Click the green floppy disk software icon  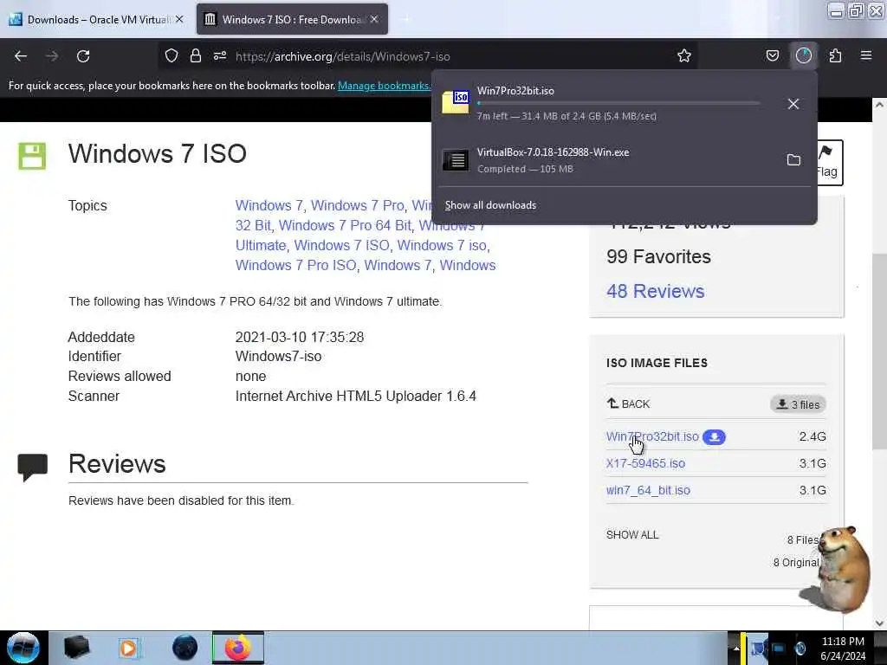[32, 156]
